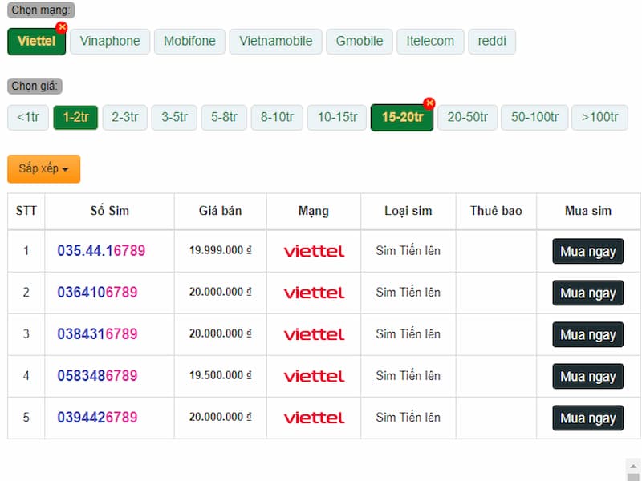
Task: Click the Viettel logo in row 3
Action: pyautogui.click(x=314, y=334)
